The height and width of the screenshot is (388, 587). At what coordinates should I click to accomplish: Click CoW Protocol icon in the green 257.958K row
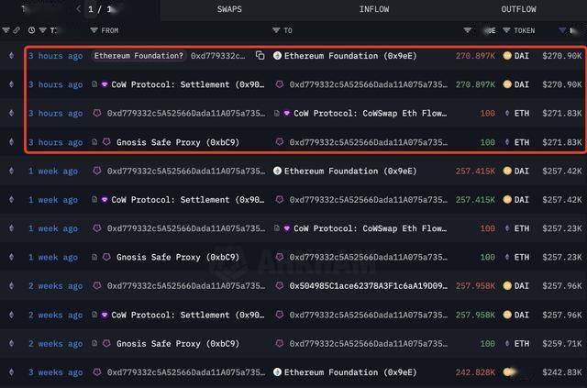(x=105, y=315)
